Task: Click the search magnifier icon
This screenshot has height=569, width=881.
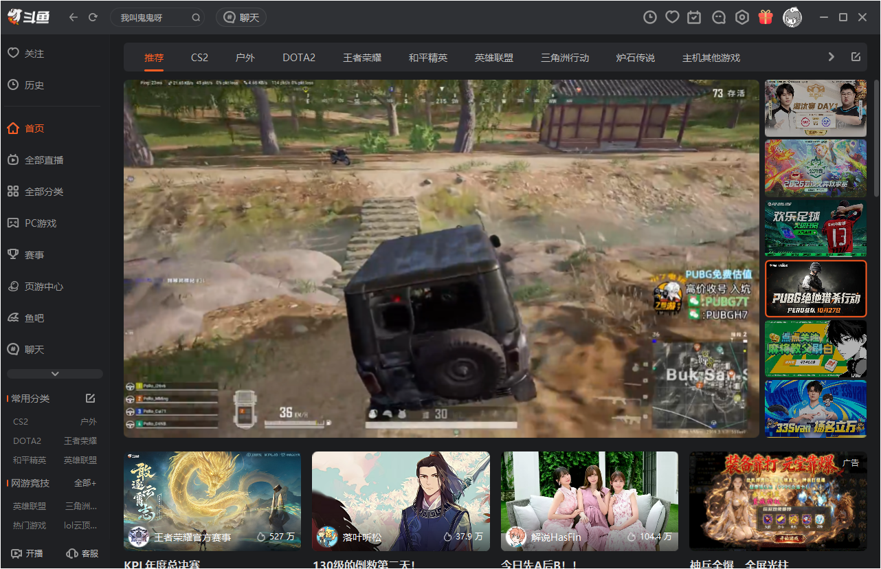Action: click(196, 17)
